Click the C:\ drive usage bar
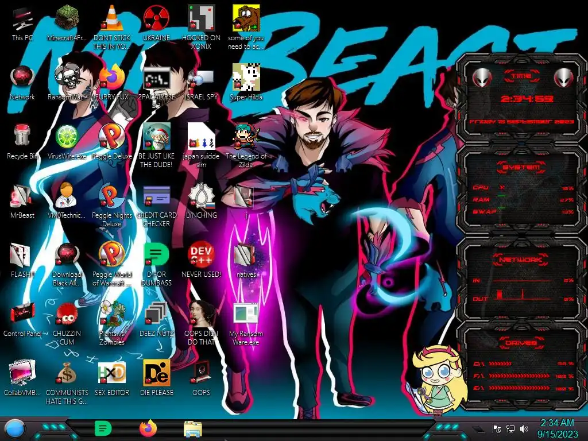 tap(501, 363)
